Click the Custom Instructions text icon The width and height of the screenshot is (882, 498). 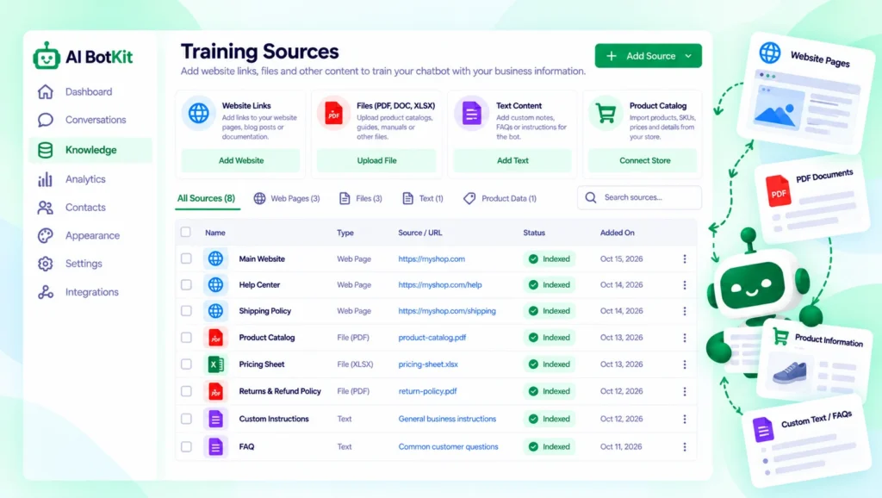[x=215, y=419]
